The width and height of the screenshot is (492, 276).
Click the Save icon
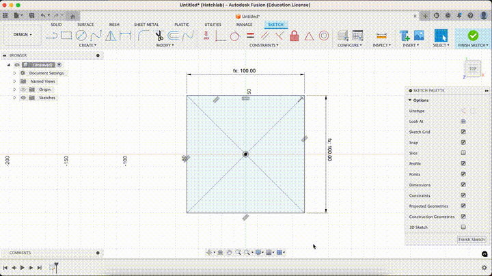pyautogui.click(x=31, y=15)
